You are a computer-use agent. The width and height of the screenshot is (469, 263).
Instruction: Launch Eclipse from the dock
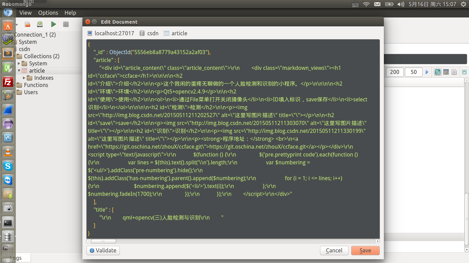click(x=8, y=124)
